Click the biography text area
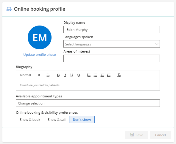The height and width of the screenshot is (144, 176). tap(88, 85)
